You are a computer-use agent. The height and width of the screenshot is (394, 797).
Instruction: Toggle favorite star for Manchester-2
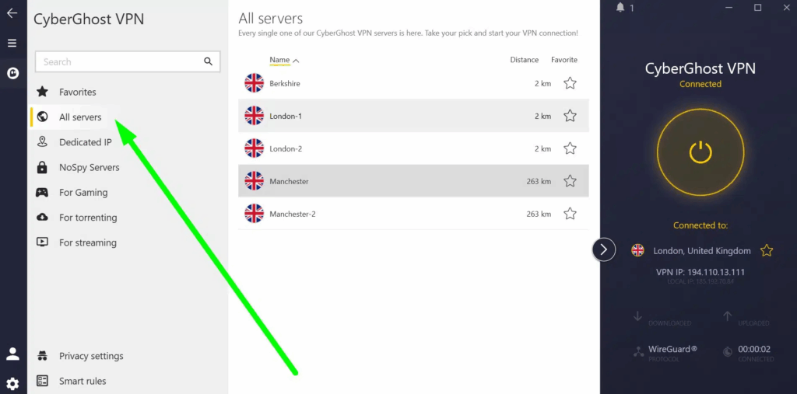(x=570, y=214)
